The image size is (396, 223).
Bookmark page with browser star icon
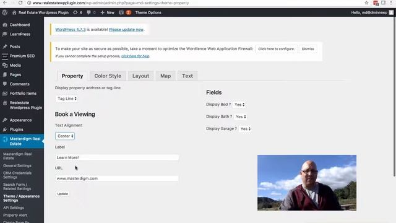[366, 2]
